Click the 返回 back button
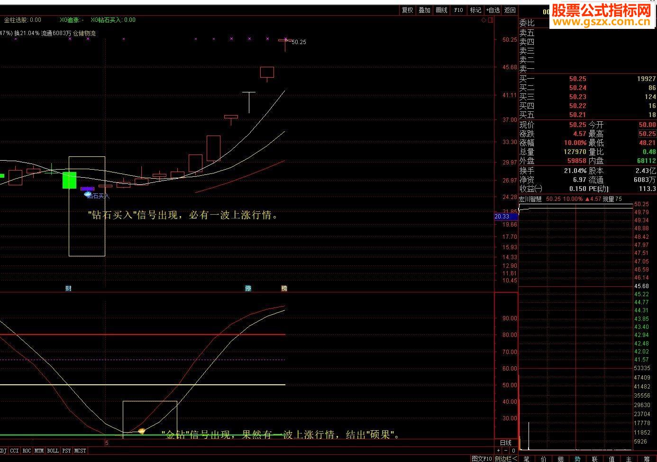Screen dimensions: 657x462 tap(510, 10)
